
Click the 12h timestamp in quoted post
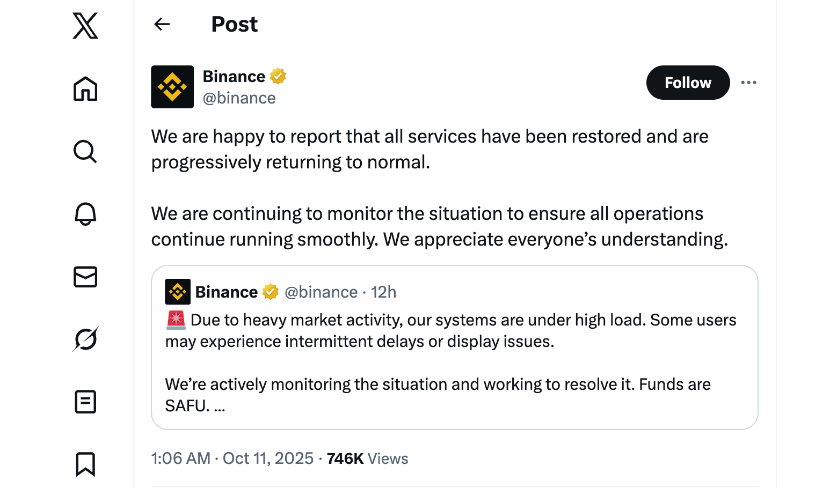[x=383, y=292]
